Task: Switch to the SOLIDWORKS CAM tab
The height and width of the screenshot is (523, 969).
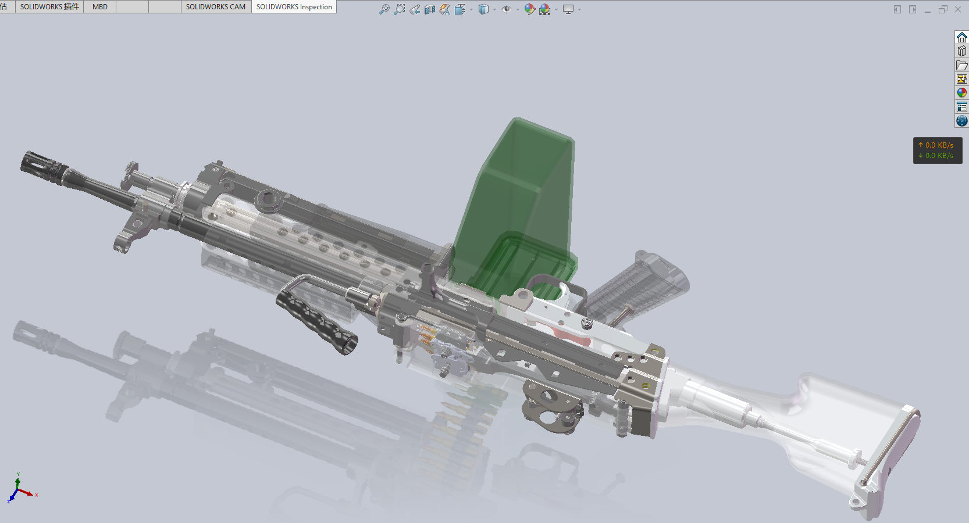Action: pos(215,6)
